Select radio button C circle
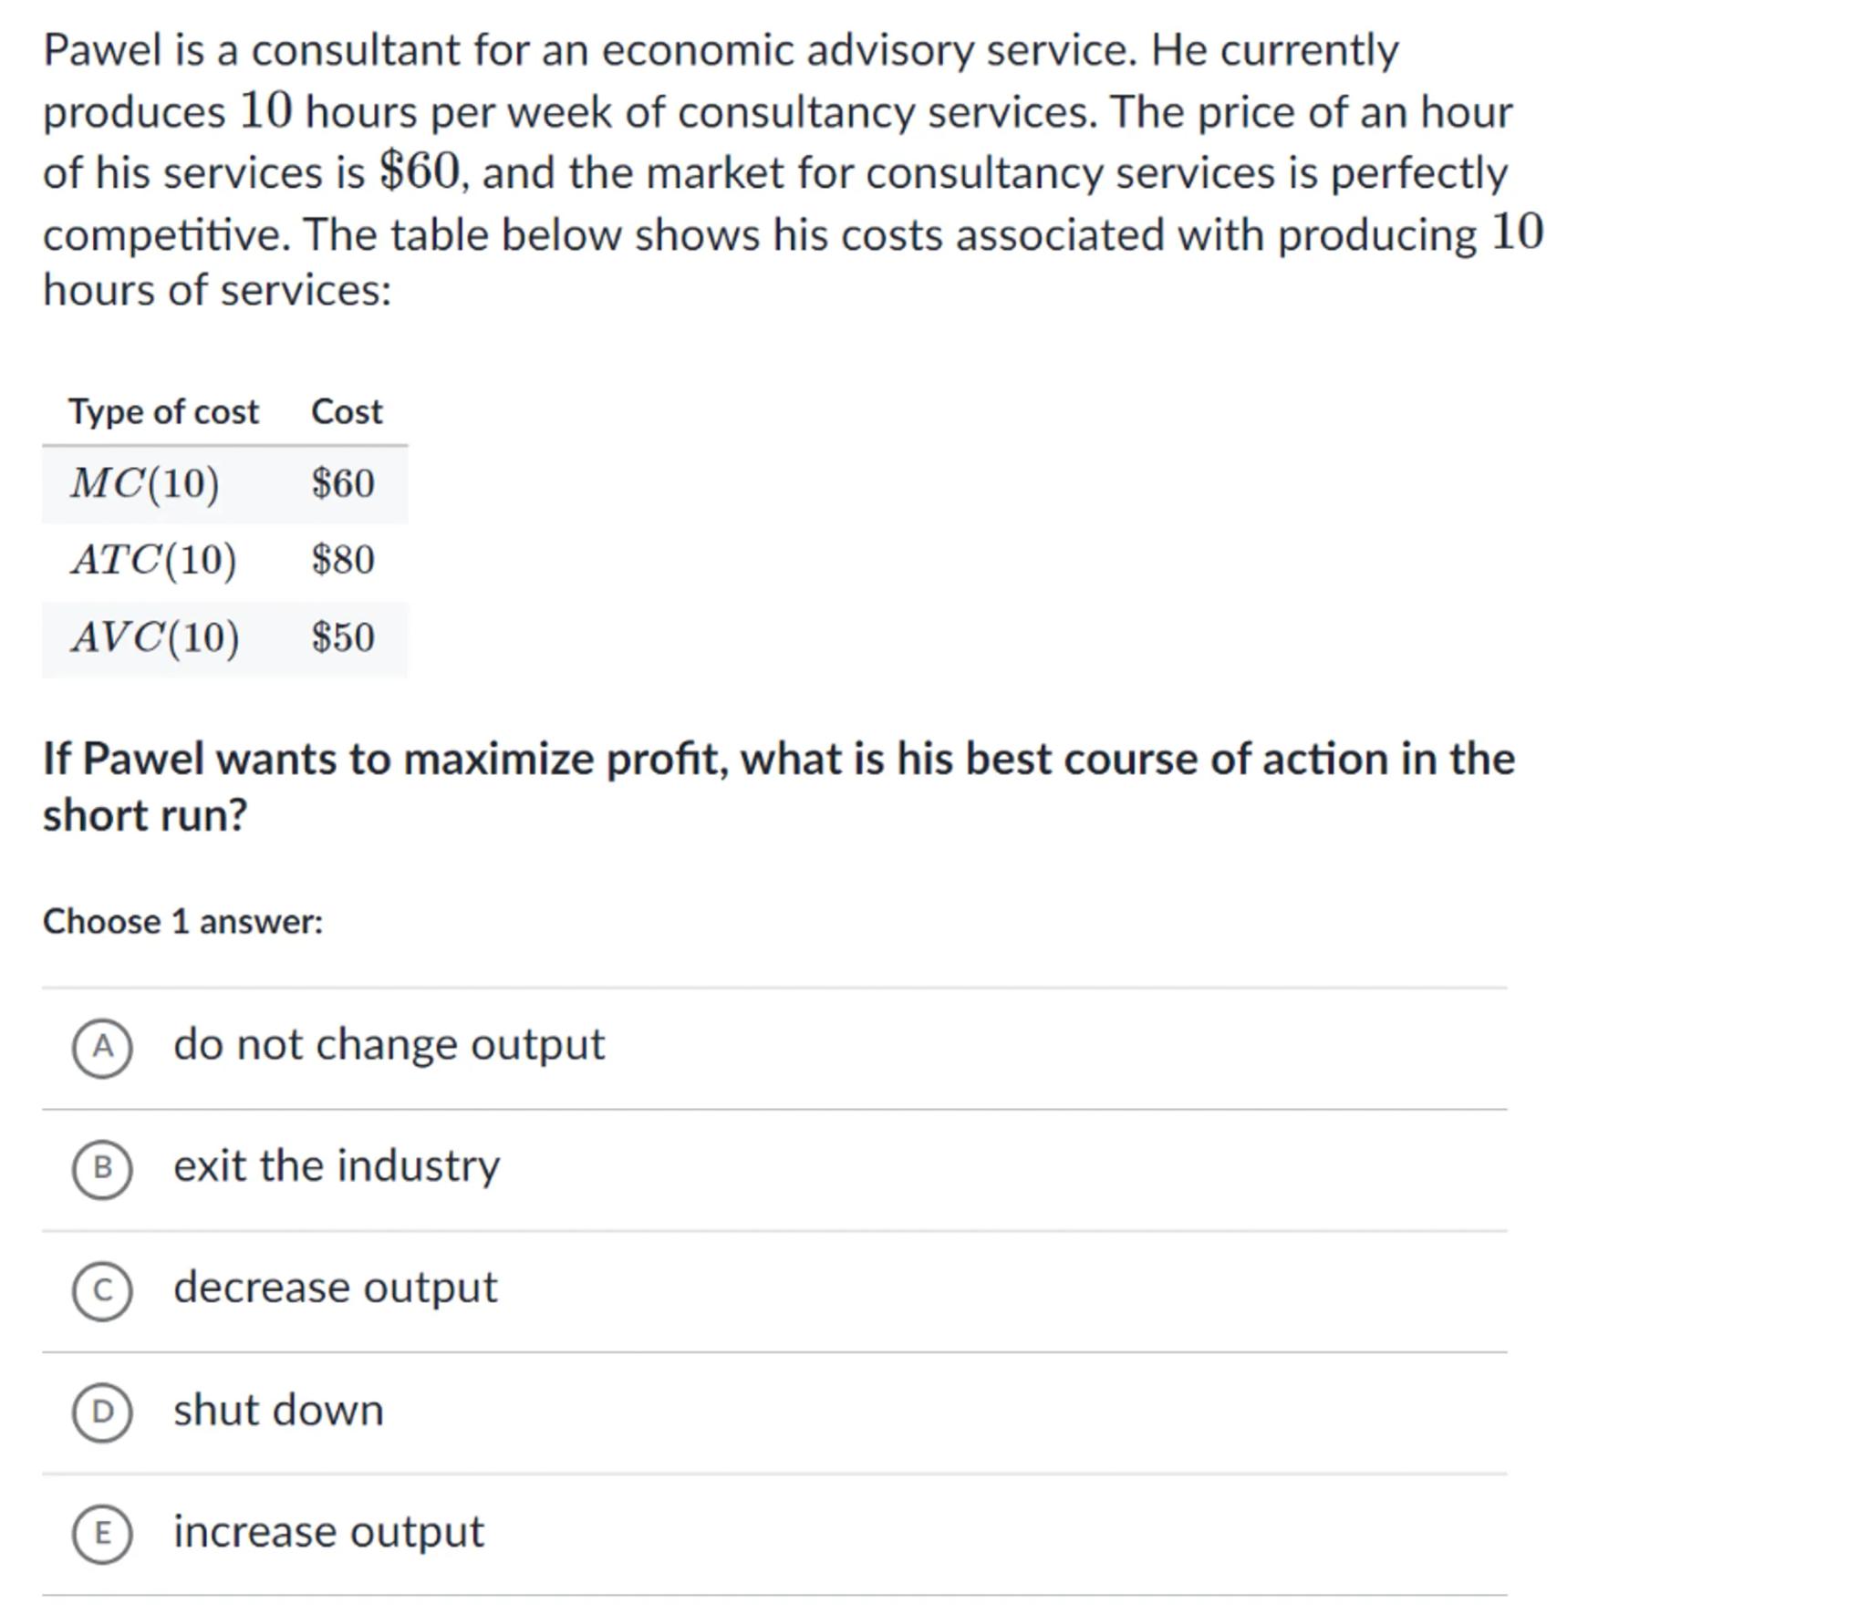 click(102, 1290)
